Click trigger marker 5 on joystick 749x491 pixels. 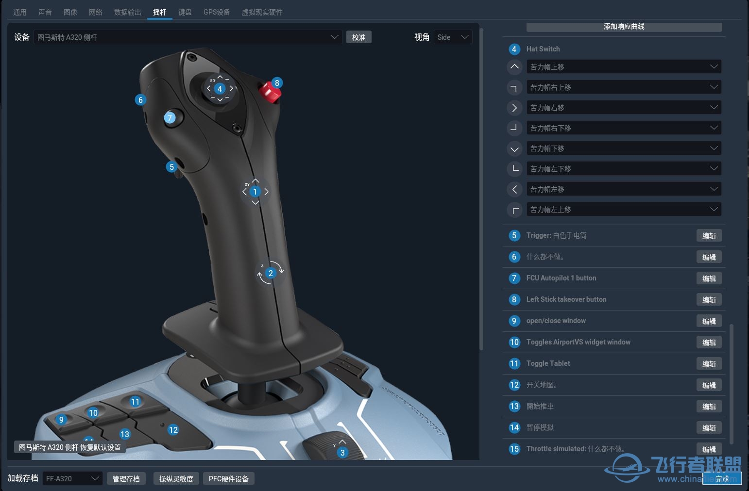(x=171, y=167)
